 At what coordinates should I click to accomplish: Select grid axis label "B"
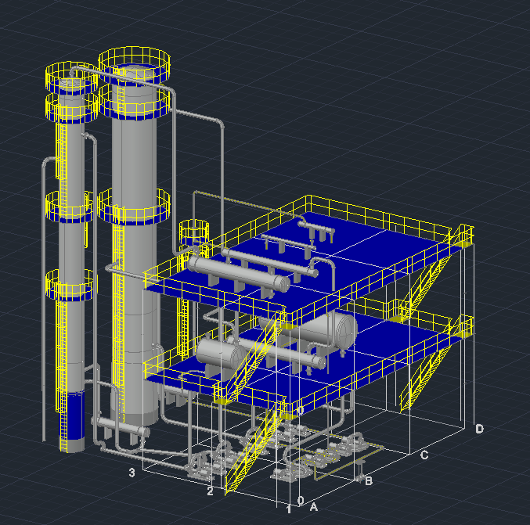(x=369, y=480)
